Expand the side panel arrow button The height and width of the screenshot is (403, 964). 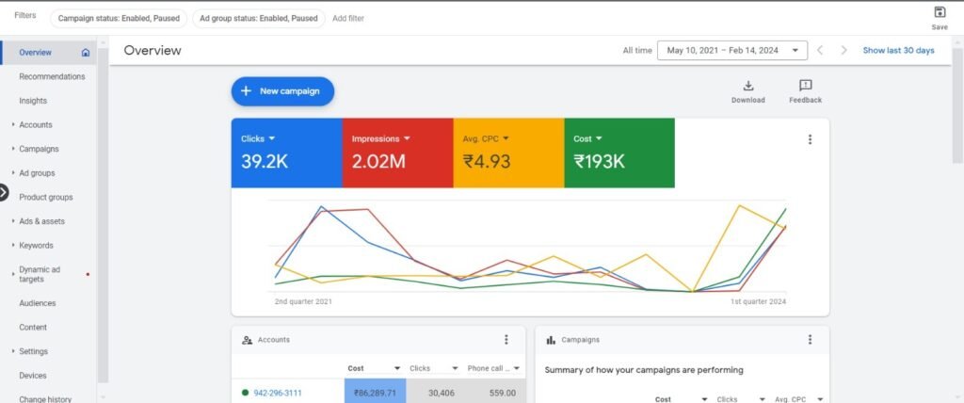[x=3, y=193]
